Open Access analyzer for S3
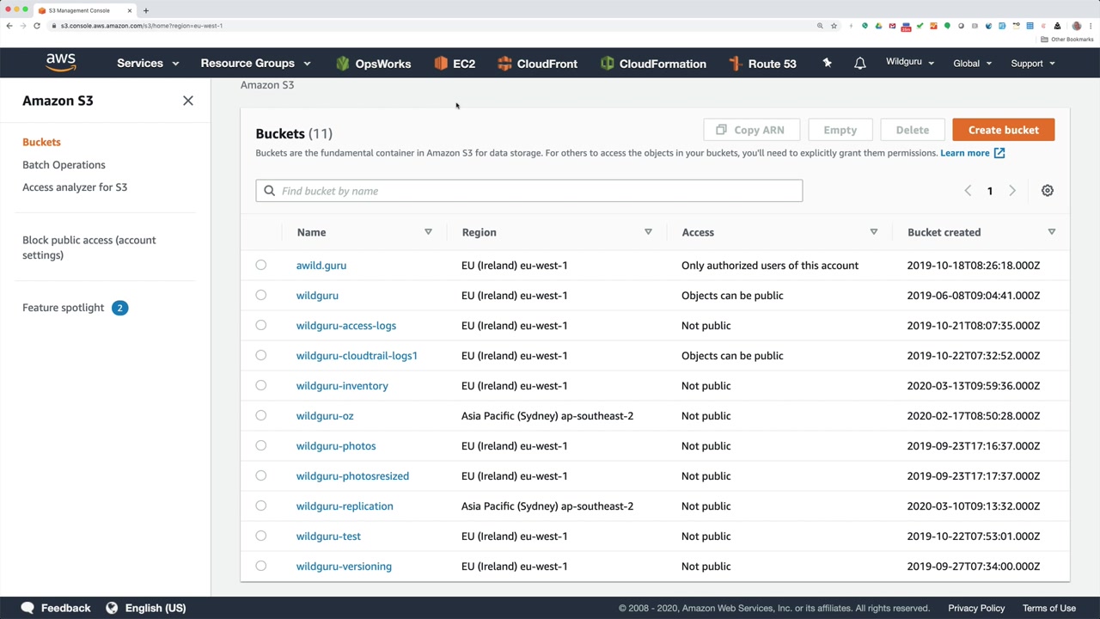The height and width of the screenshot is (619, 1100). pos(75,187)
